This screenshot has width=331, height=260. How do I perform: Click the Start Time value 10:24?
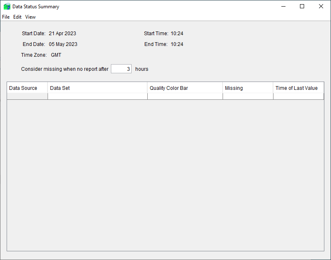(x=177, y=34)
